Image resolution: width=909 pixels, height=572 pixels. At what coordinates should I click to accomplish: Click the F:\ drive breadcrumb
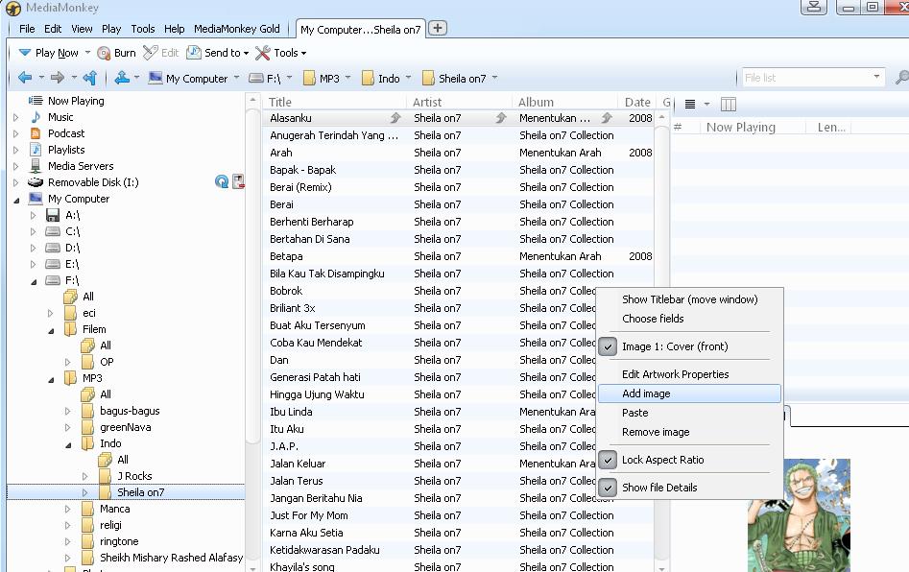pyautogui.click(x=265, y=79)
